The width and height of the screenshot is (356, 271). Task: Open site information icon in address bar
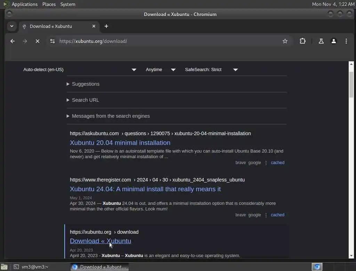click(52, 41)
